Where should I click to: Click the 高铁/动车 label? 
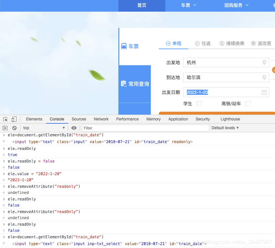pos(231,104)
